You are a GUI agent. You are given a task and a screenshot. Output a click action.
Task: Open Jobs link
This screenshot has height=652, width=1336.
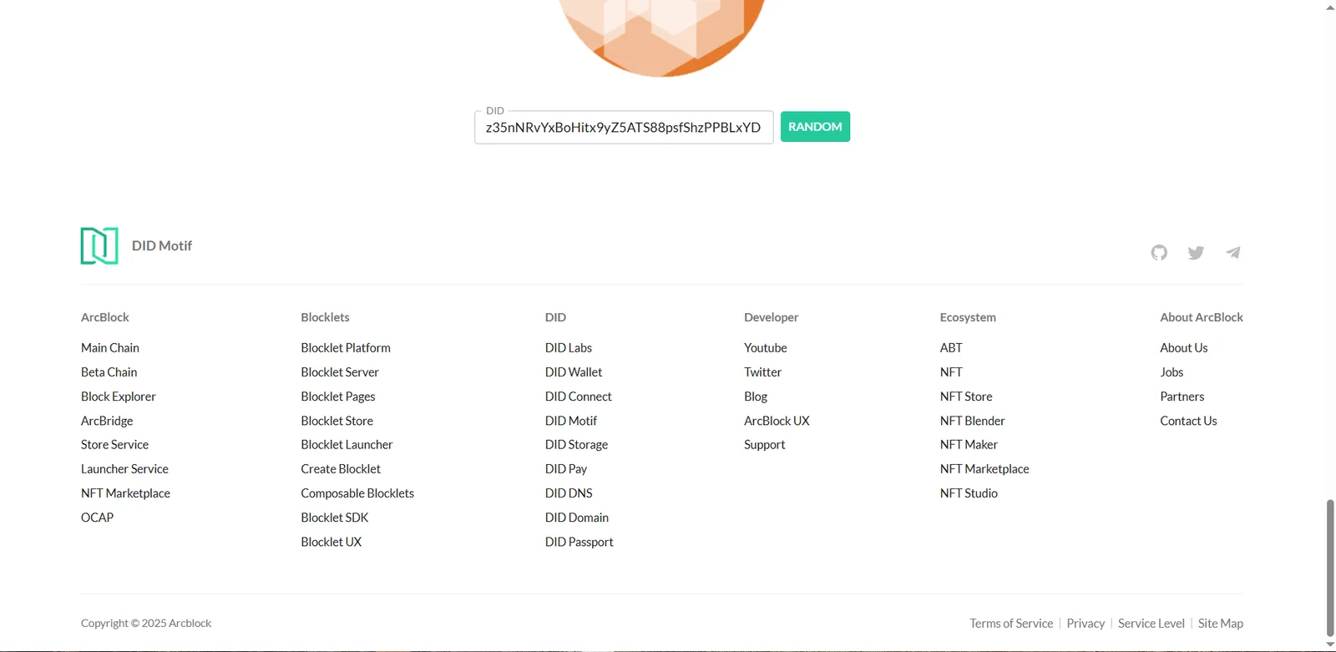coord(1172,372)
